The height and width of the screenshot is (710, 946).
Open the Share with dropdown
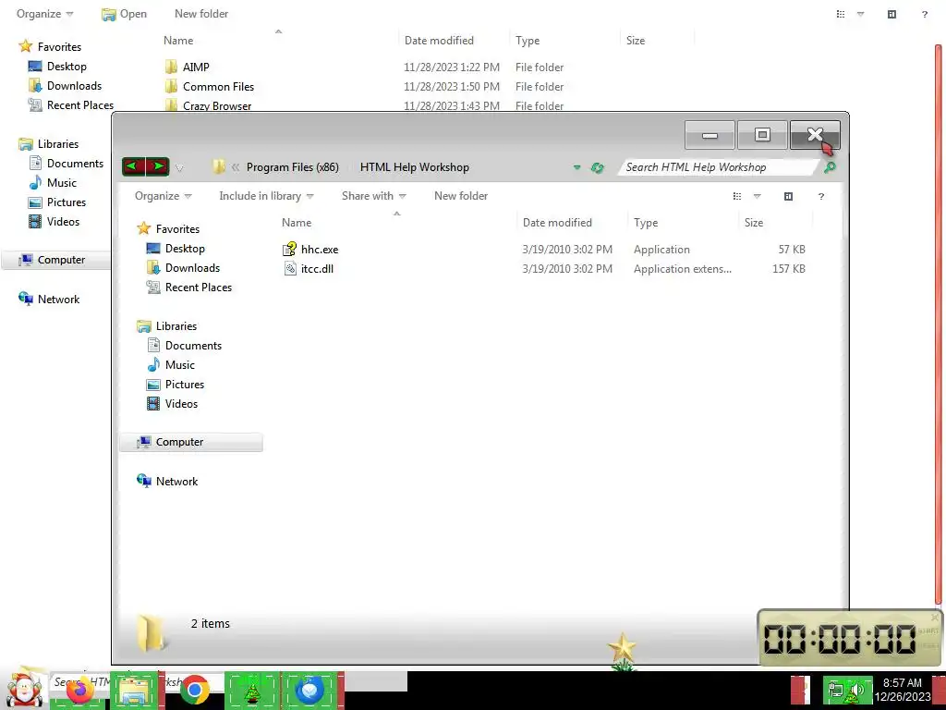[x=373, y=196]
